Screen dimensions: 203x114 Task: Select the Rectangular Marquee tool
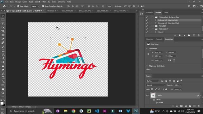(3, 20)
